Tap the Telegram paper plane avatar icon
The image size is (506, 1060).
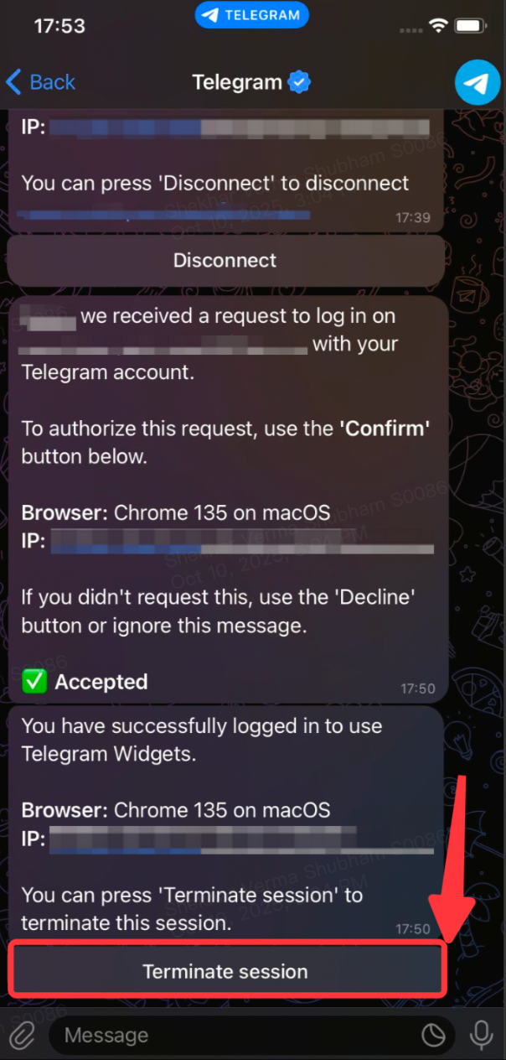click(x=478, y=82)
